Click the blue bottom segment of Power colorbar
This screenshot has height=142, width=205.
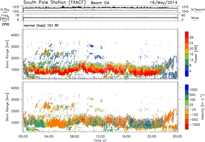(187, 74)
